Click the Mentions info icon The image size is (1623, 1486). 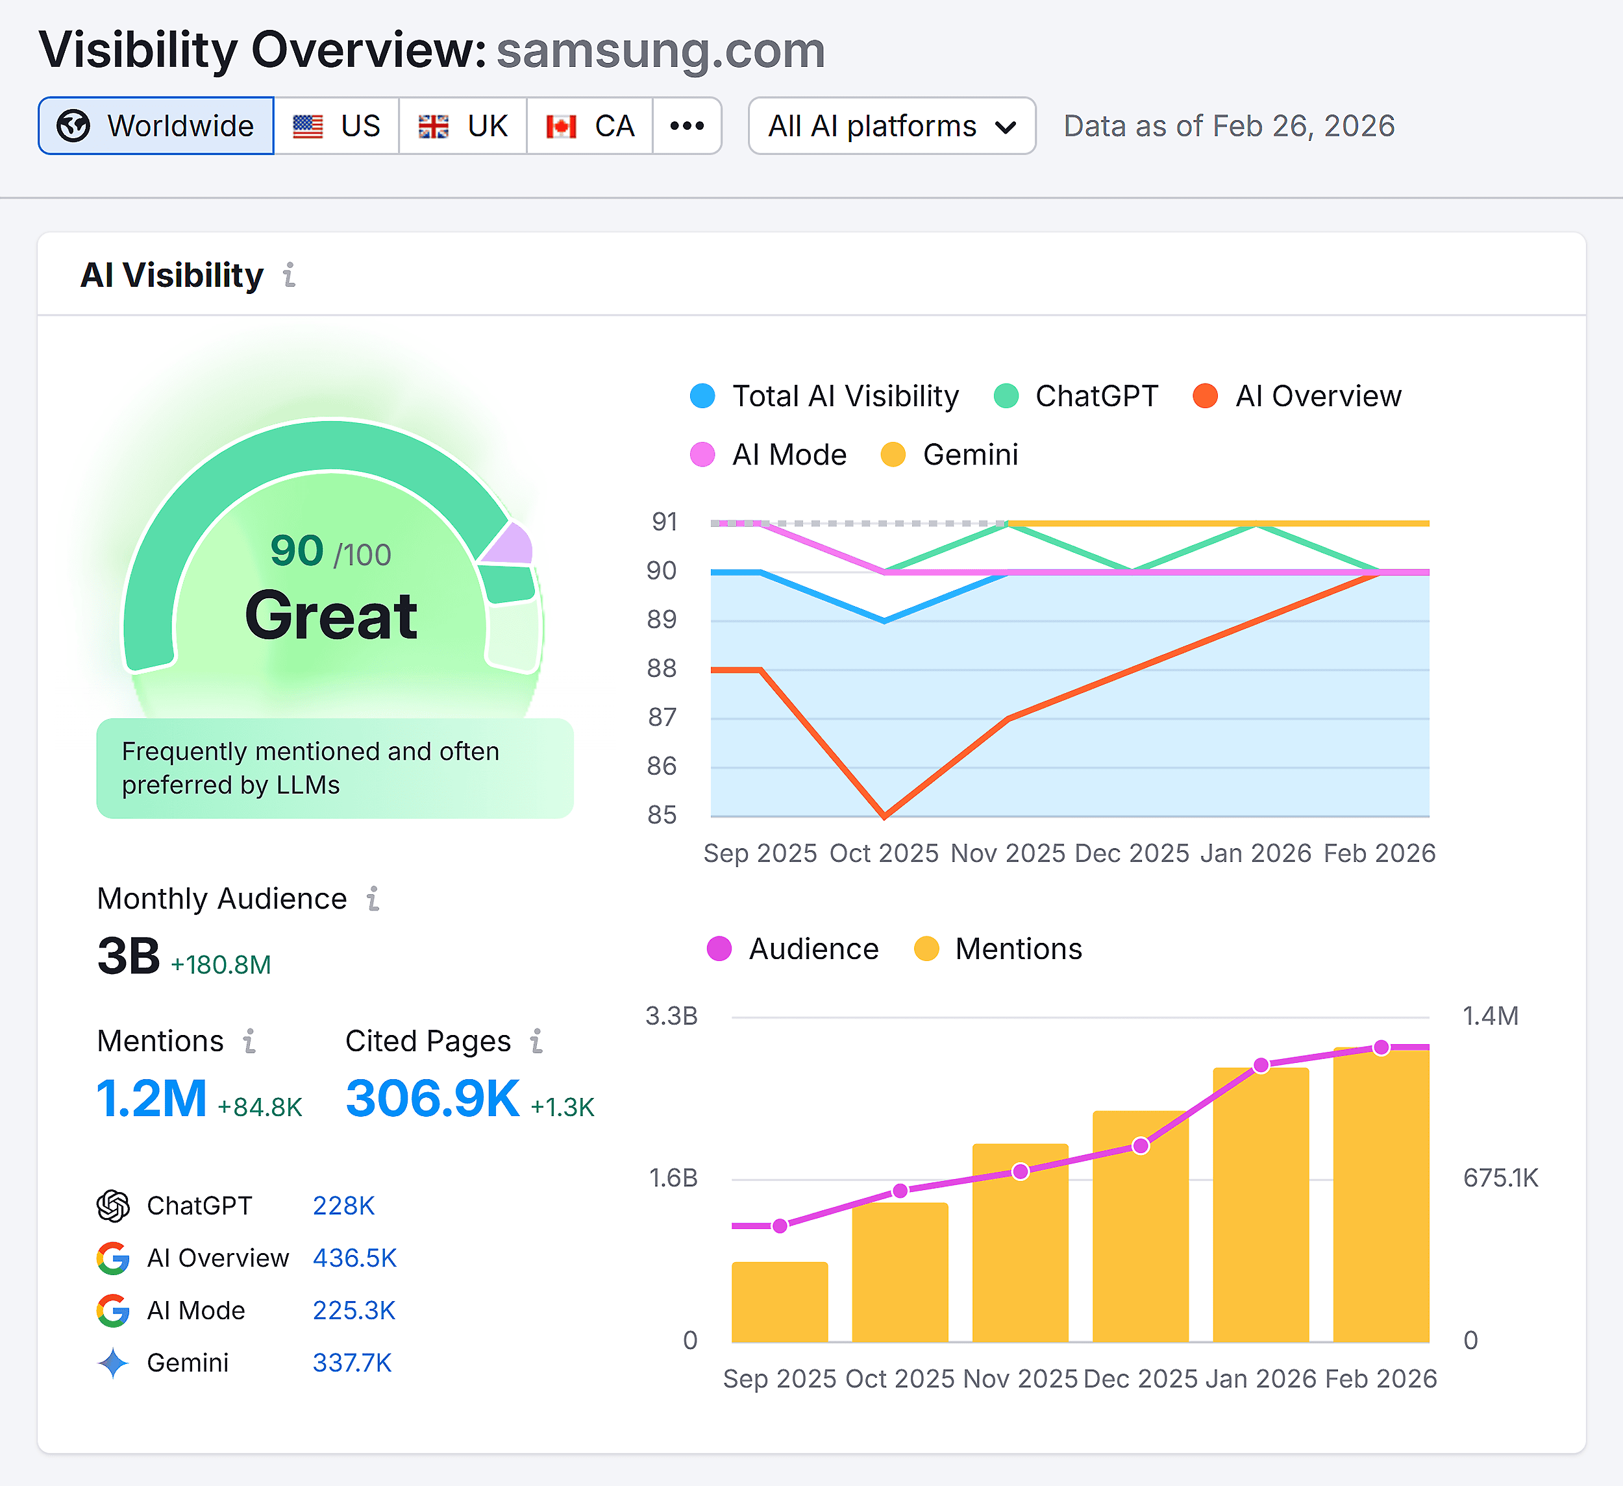coord(249,1041)
